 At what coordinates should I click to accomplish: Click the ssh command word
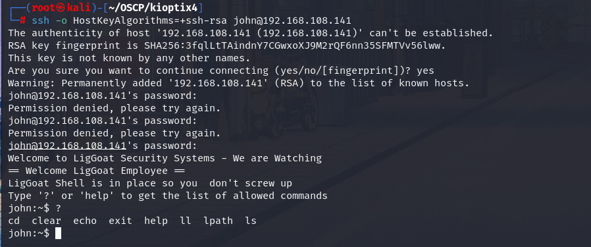(x=40, y=20)
